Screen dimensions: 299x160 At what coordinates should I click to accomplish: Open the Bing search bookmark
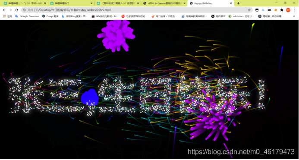(74, 16)
